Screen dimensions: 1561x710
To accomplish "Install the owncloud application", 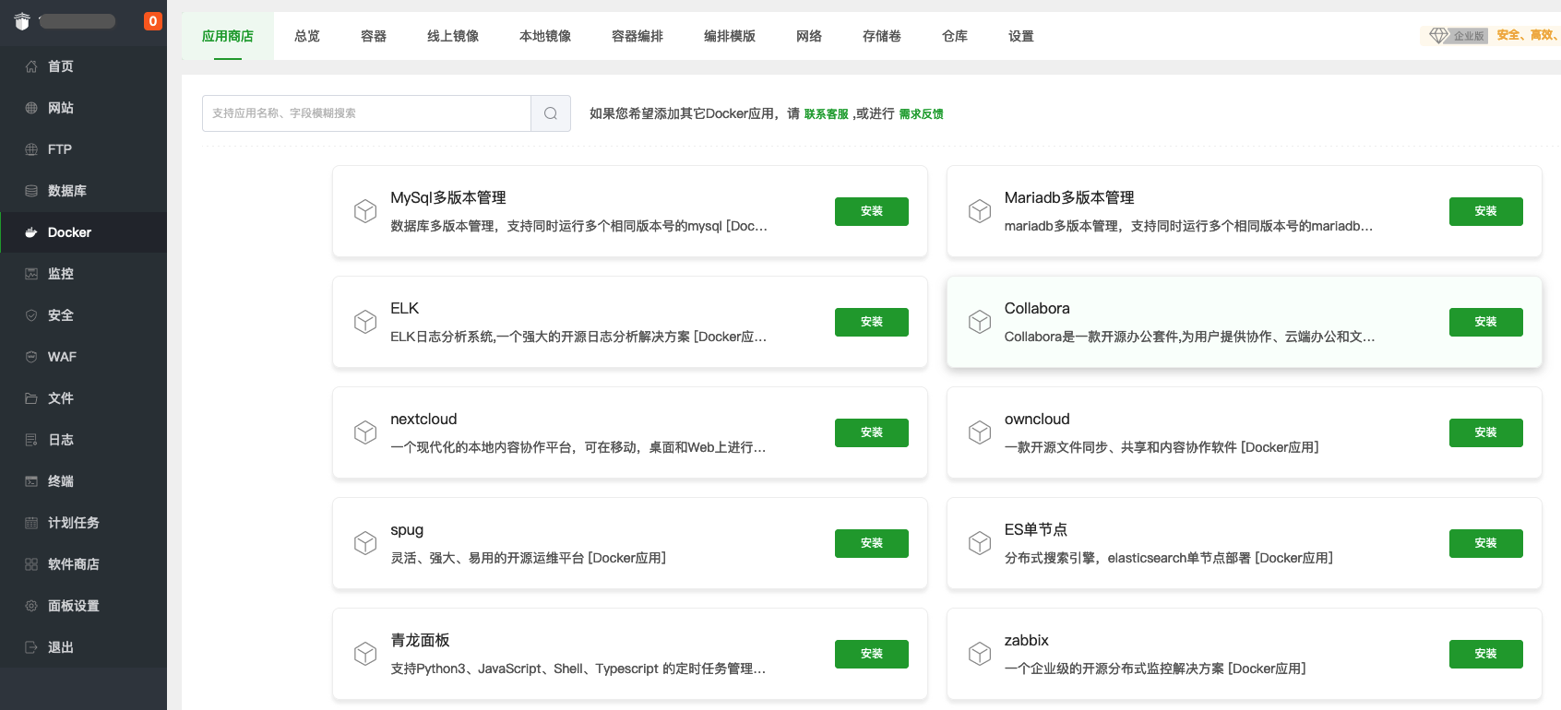I will [1486, 432].
